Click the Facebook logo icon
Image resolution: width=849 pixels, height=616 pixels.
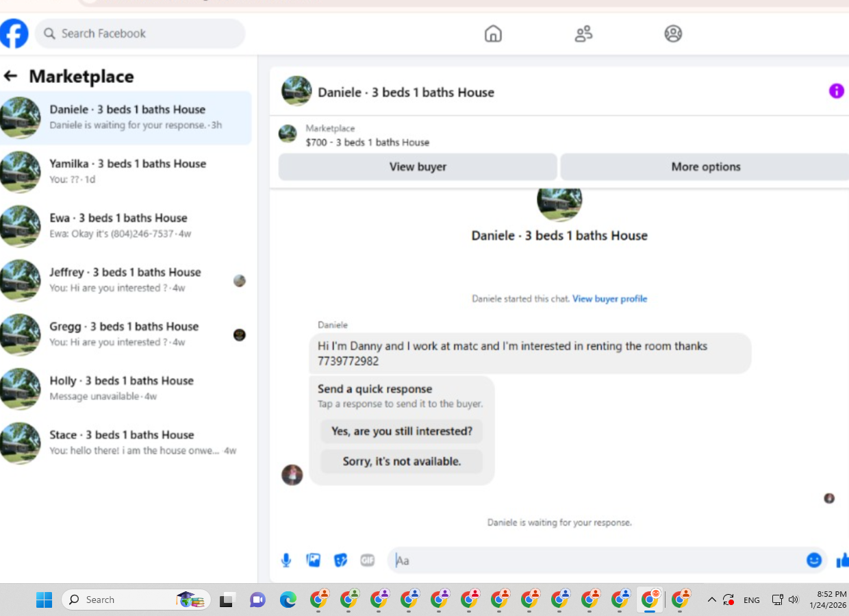tap(14, 34)
